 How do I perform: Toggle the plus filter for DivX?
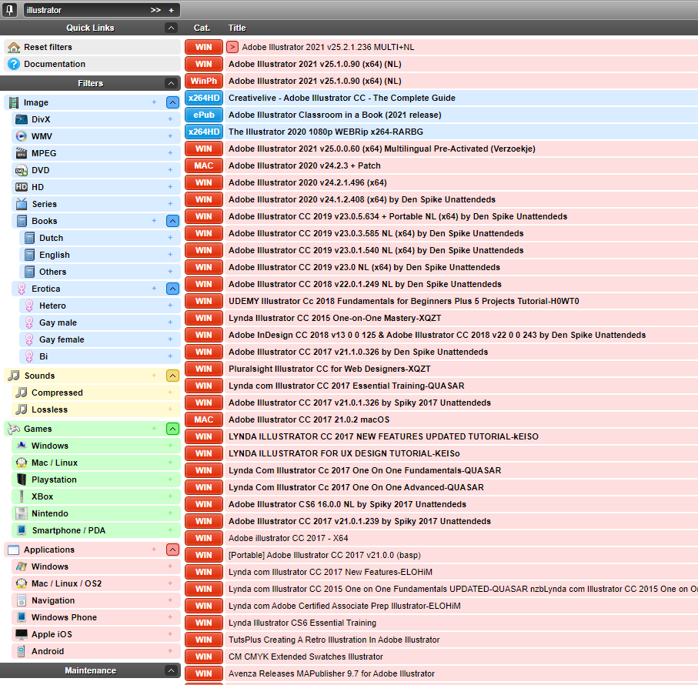pos(170,119)
